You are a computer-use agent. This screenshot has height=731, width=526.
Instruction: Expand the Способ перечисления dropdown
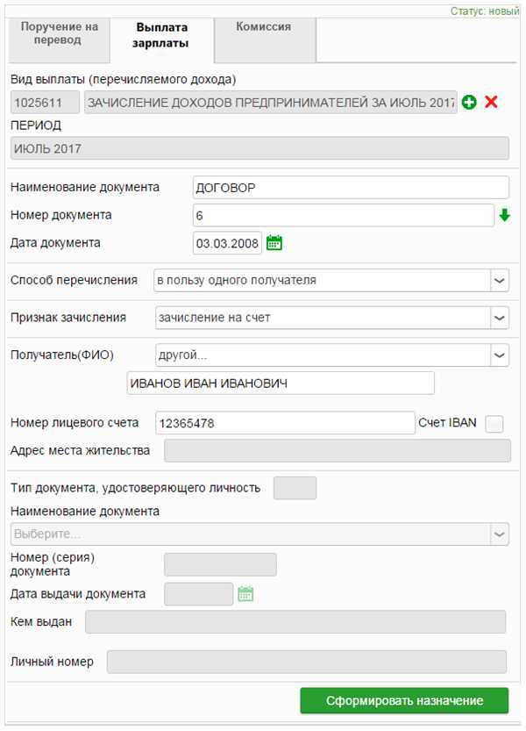coord(500,281)
